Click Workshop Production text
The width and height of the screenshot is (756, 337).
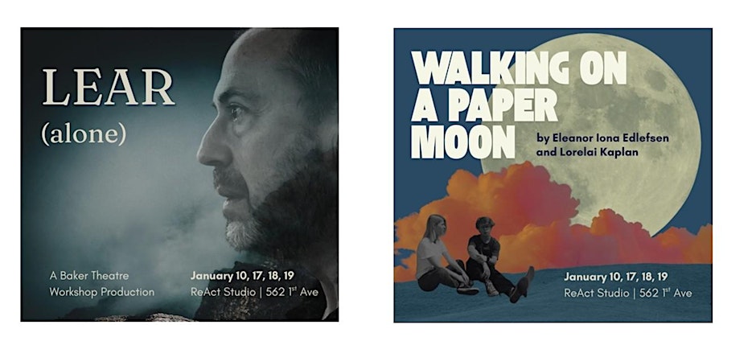pyautogui.click(x=101, y=292)
